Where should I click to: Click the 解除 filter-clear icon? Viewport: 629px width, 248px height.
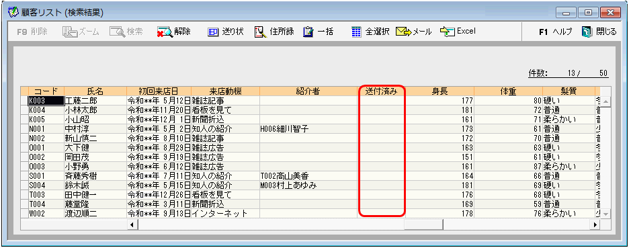pyautogui.click(x=165, y=32)
